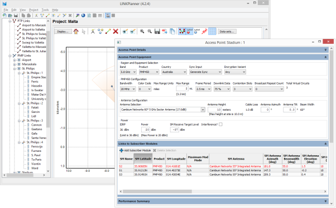Click the Save icon in the main toolbar
This screenshot has width=336, height=208.
[x=16, y=16]
